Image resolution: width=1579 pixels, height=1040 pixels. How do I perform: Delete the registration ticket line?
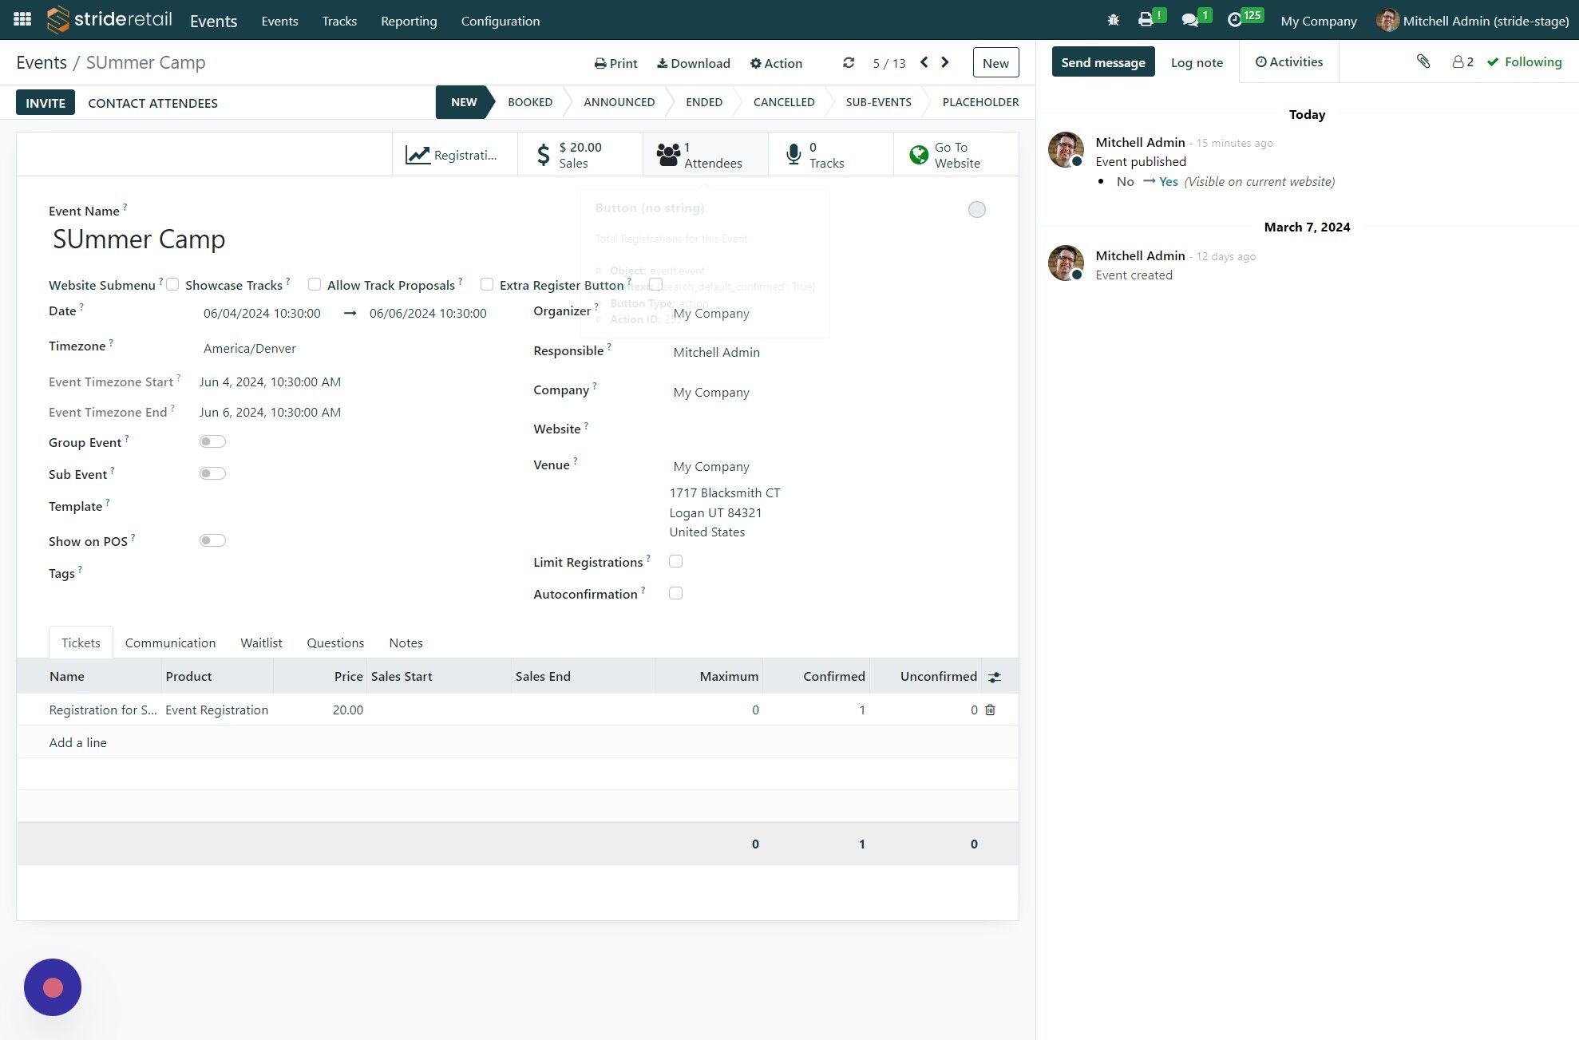click(x=990, y=710)
